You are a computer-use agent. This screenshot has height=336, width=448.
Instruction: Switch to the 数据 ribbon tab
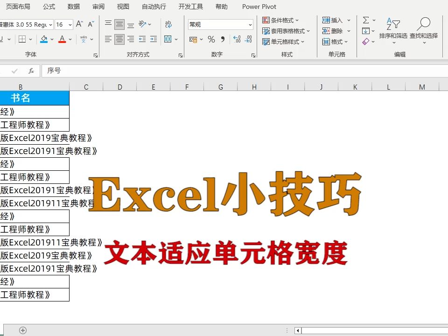73,7
